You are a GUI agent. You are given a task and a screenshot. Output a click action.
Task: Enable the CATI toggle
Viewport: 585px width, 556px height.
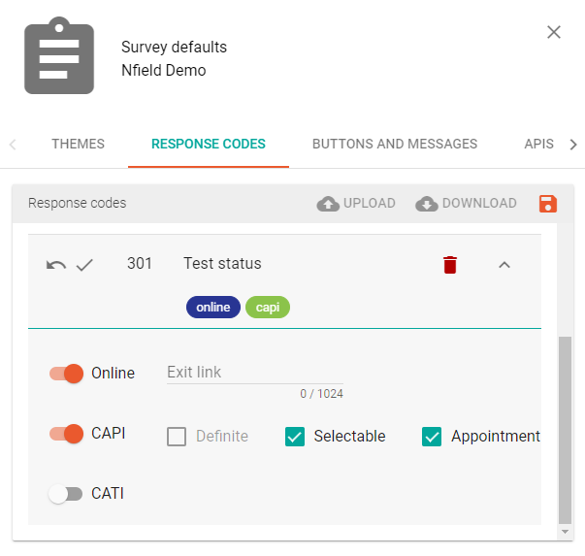point(67,494)
